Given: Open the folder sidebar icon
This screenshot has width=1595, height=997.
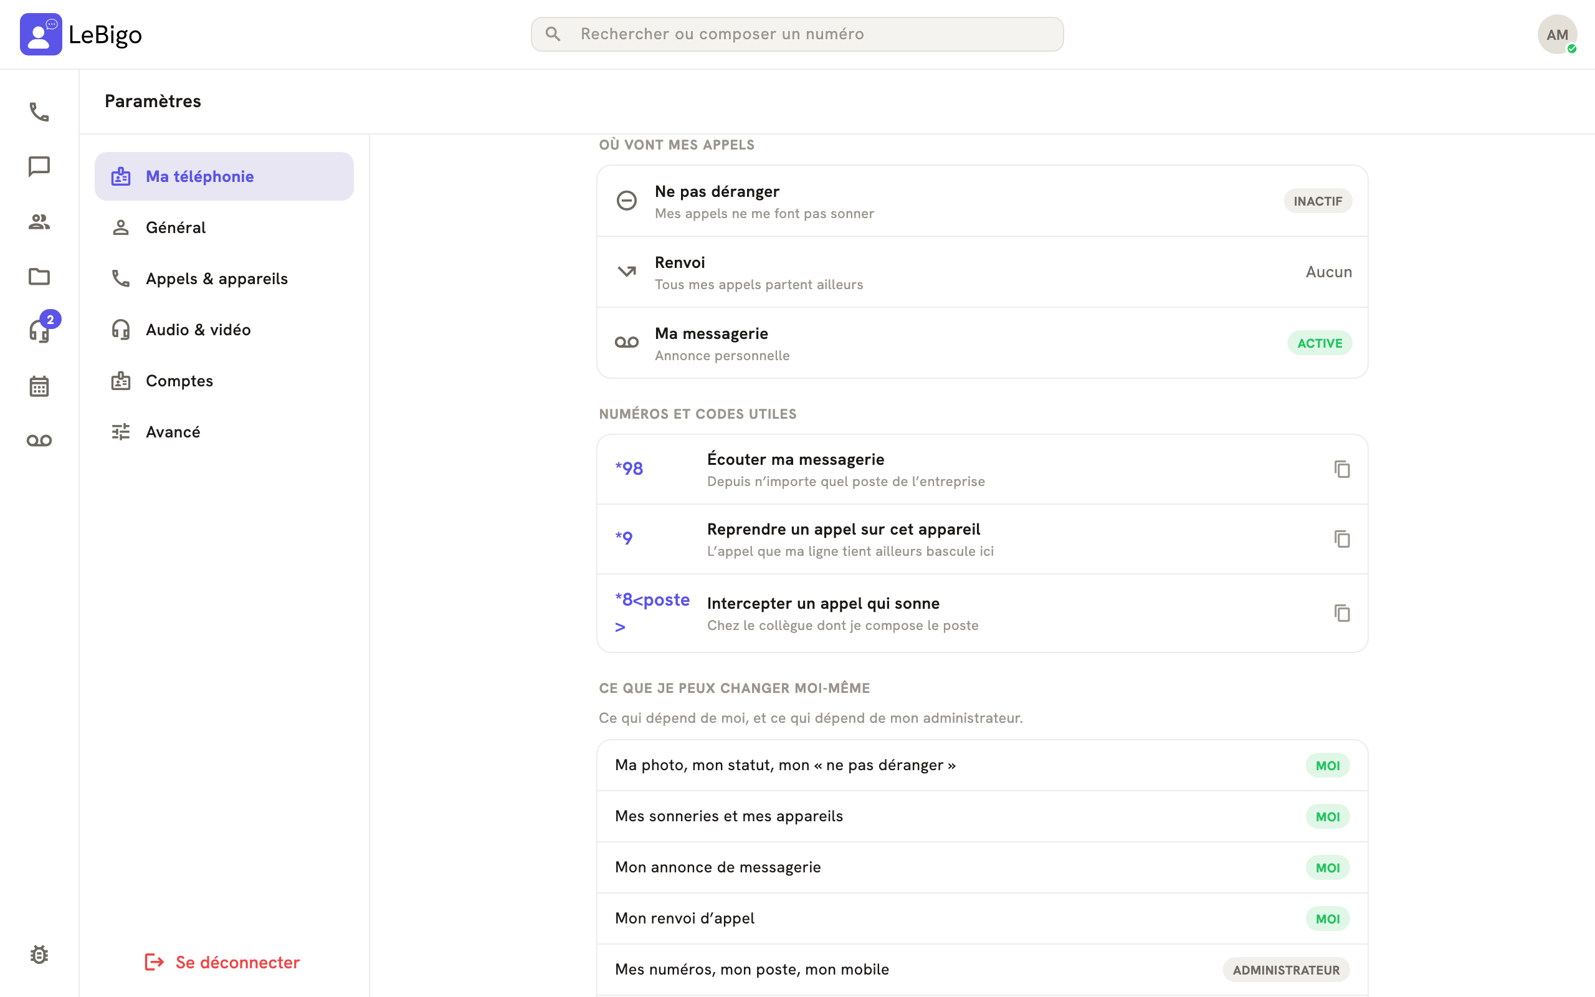Looking at the screenshot, I should [x=39, y=276].
